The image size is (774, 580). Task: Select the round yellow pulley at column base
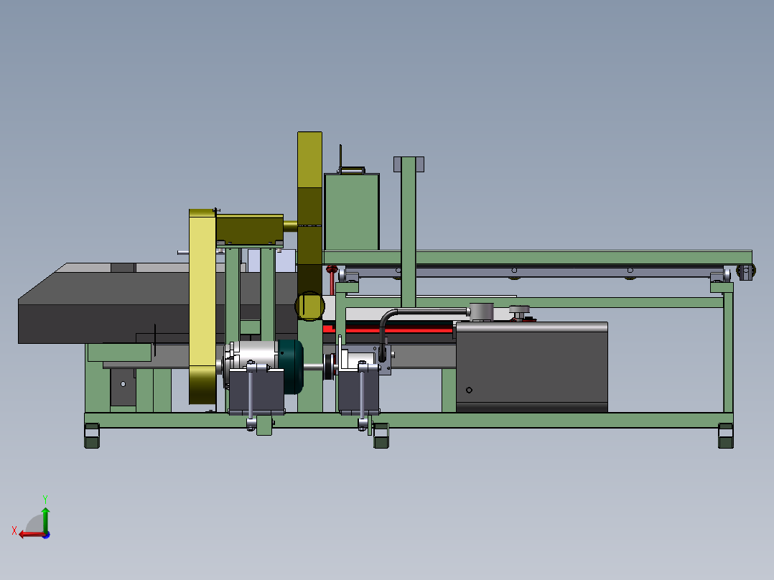click(309, 306)
